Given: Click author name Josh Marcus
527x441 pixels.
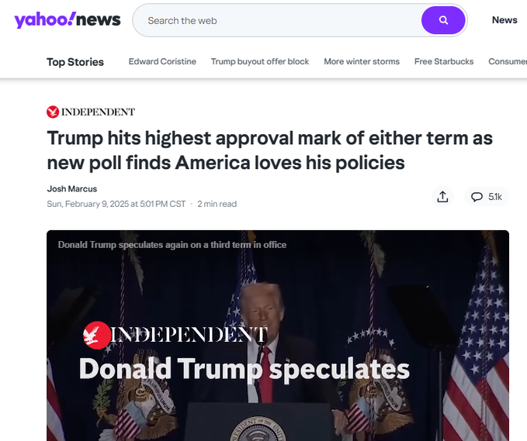Looking at the screenshot, I should click(72, 189).
